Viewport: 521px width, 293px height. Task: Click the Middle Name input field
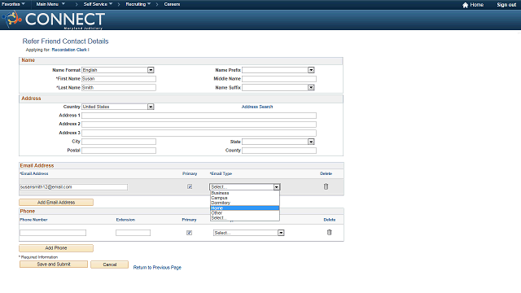click(279, 79)
